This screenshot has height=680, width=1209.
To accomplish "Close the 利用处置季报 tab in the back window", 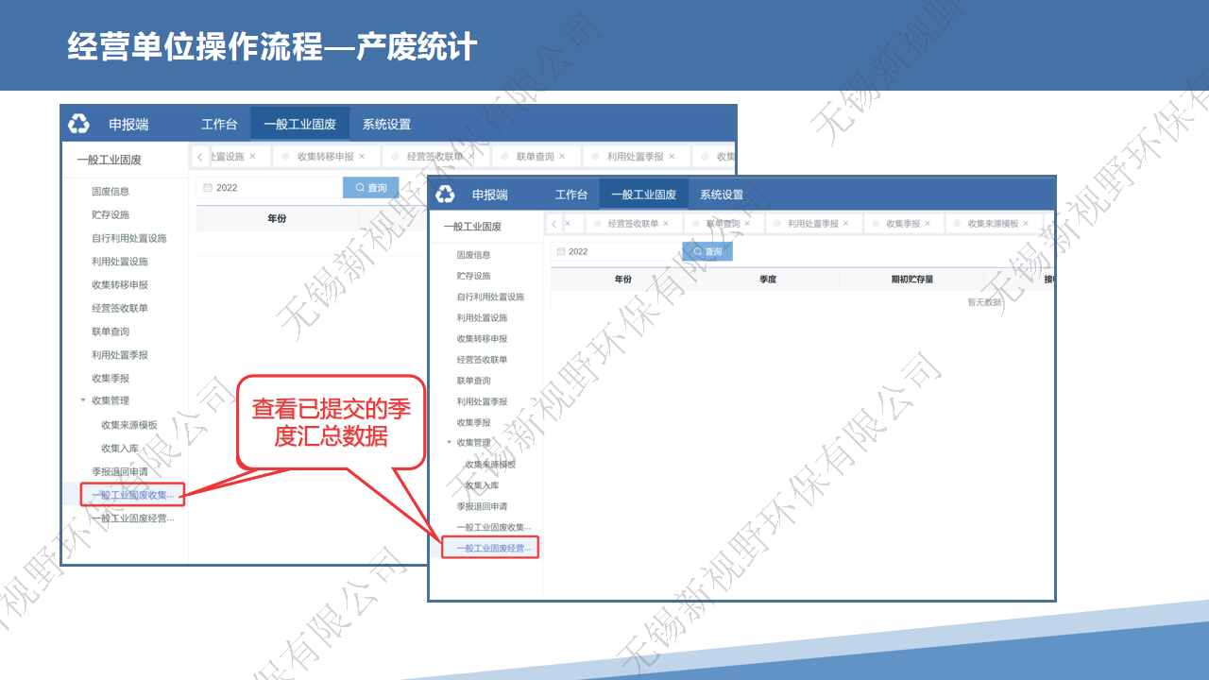I will [x=672, y=157].
